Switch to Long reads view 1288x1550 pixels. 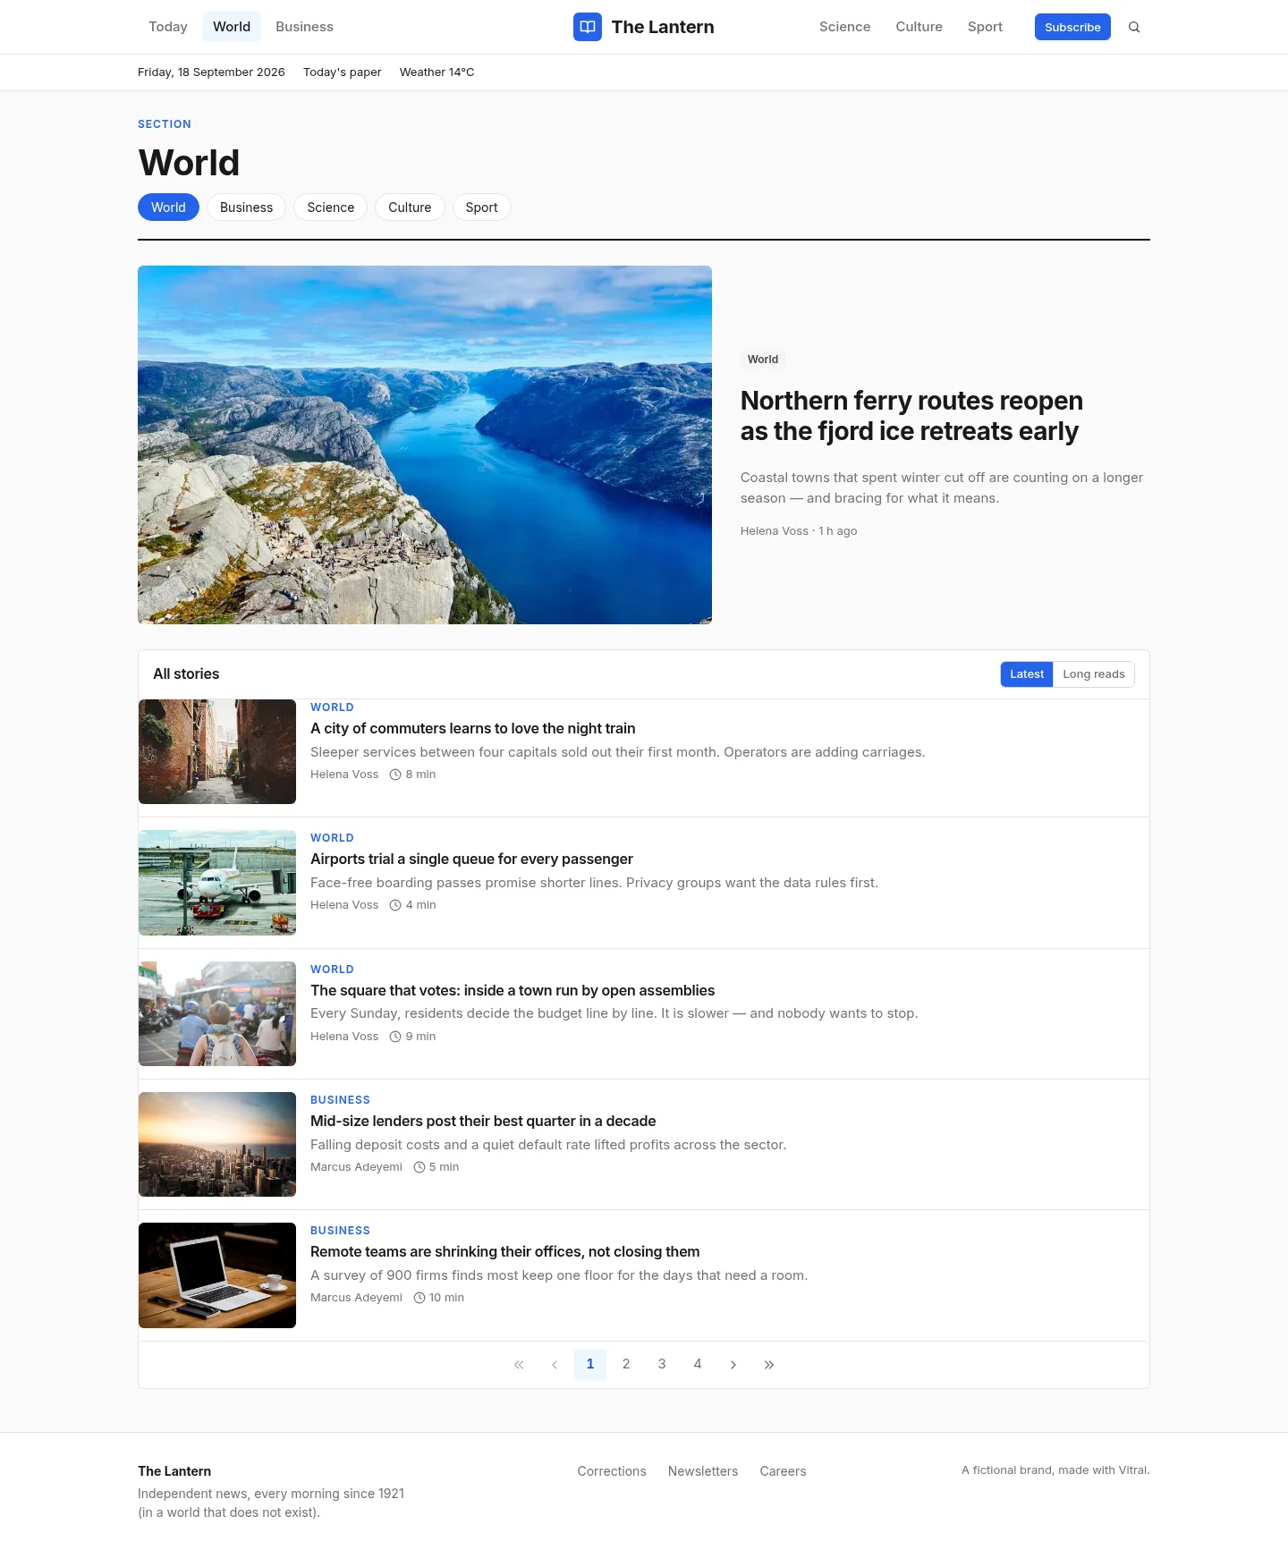tap(1094, 674)
